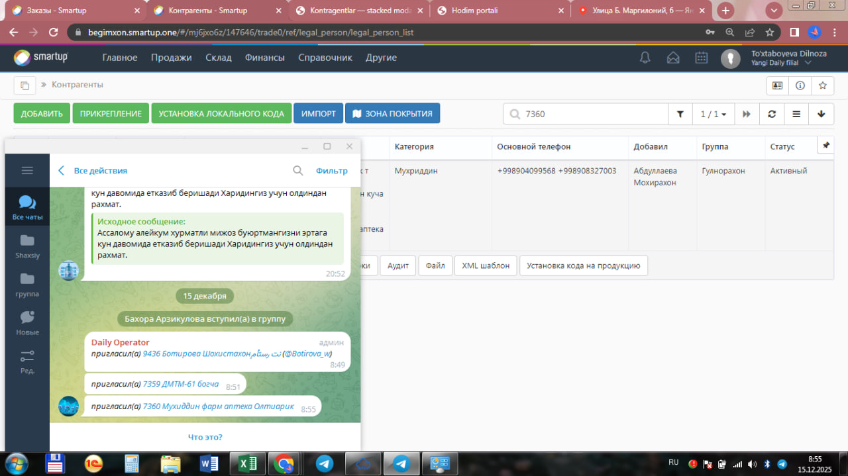Open Новые folder in Telegram sidebar
Screen dimensions: 848x476
(x=27, y=322)
